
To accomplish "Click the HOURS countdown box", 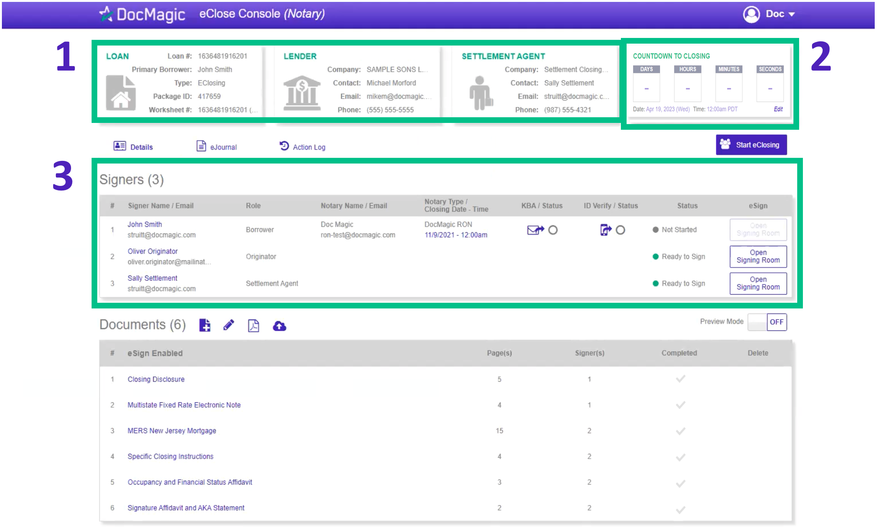I will [x=688, y=84].
